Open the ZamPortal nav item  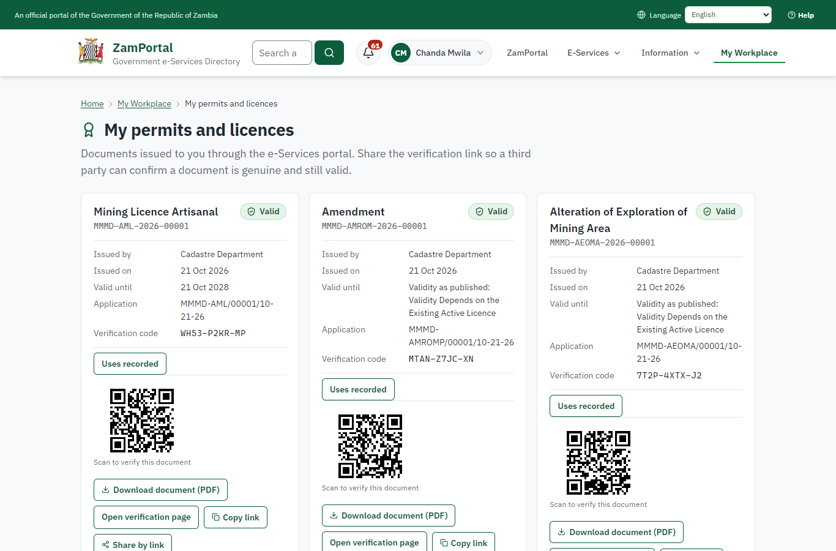coord(527,53)
